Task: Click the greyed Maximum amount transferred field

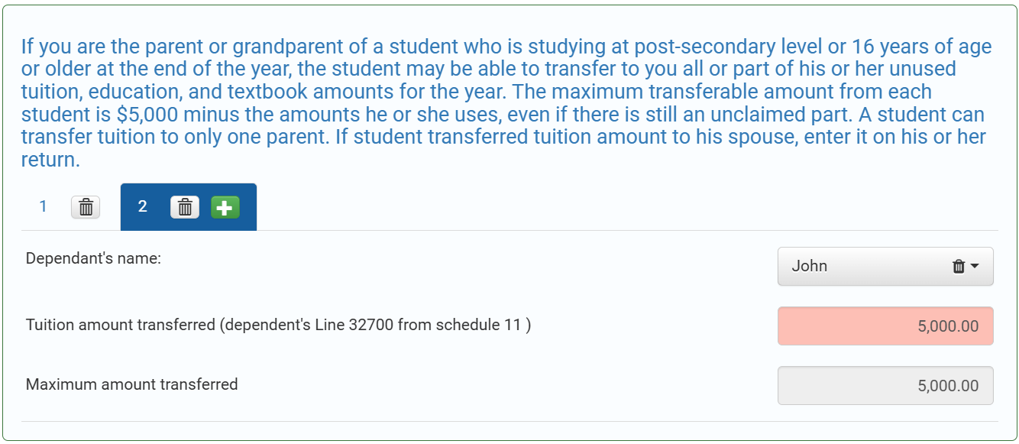Action: point(885,386)
